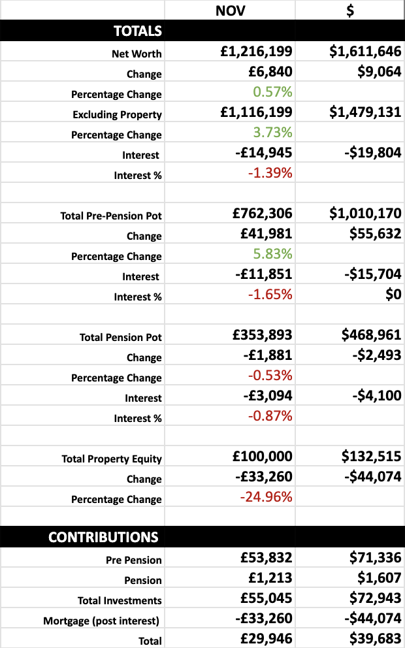The width and height of the screenshot is (405, 648).
Task: Select the $39,683 Total cell
Action: [371, 639]
